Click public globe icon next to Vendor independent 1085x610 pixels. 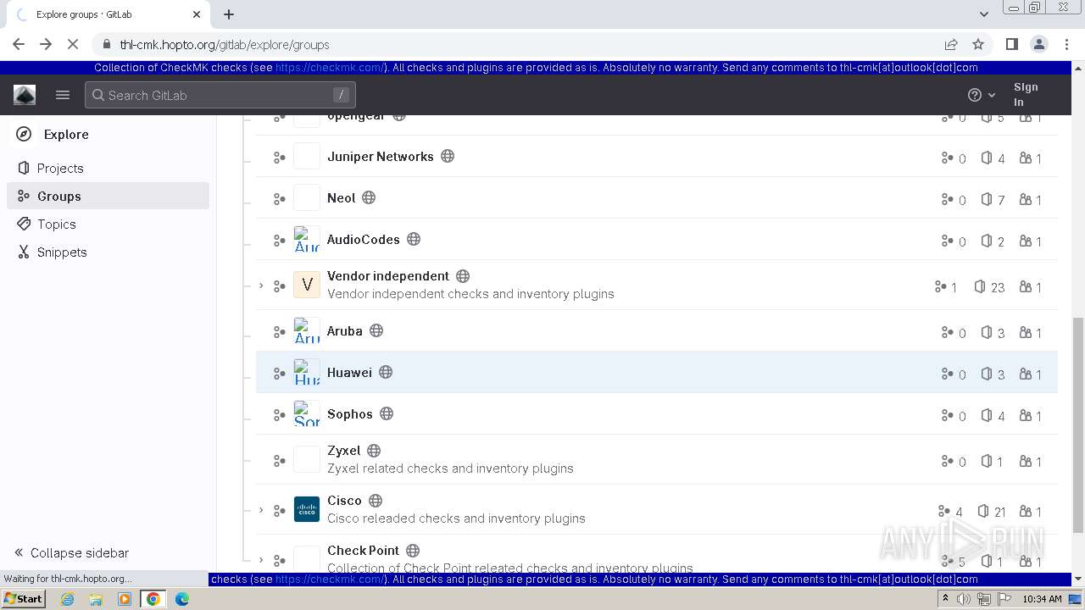point(463,275)
